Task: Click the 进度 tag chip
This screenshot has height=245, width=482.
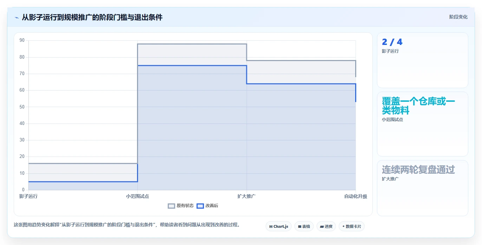Action: pos(326,226)
